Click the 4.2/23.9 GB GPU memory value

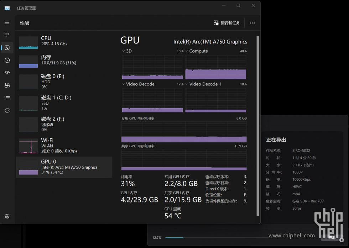(139, 200)
